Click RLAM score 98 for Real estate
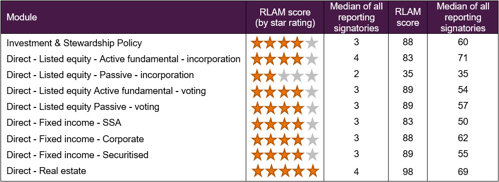Viewport: 499px width, 182px height. point(408,172)
